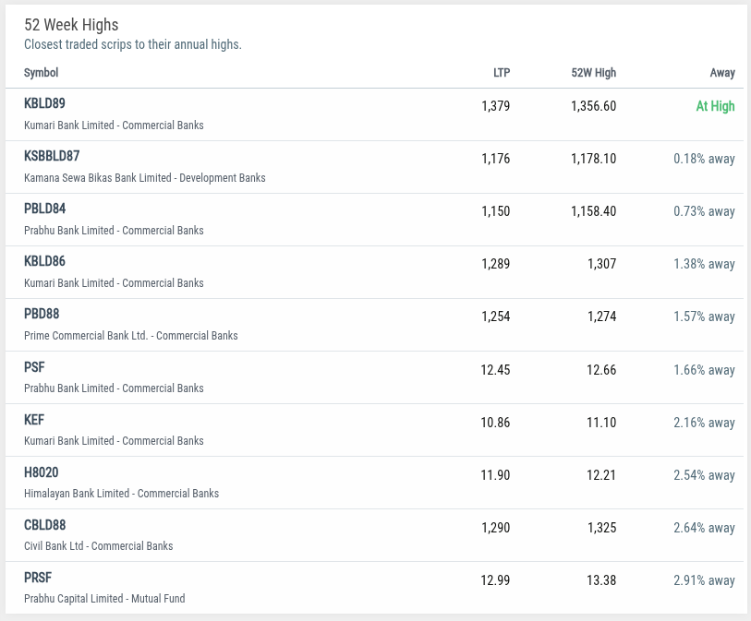Open the PSF symbol link
This screenshot has width=751, height=621.
coord(34,367)
